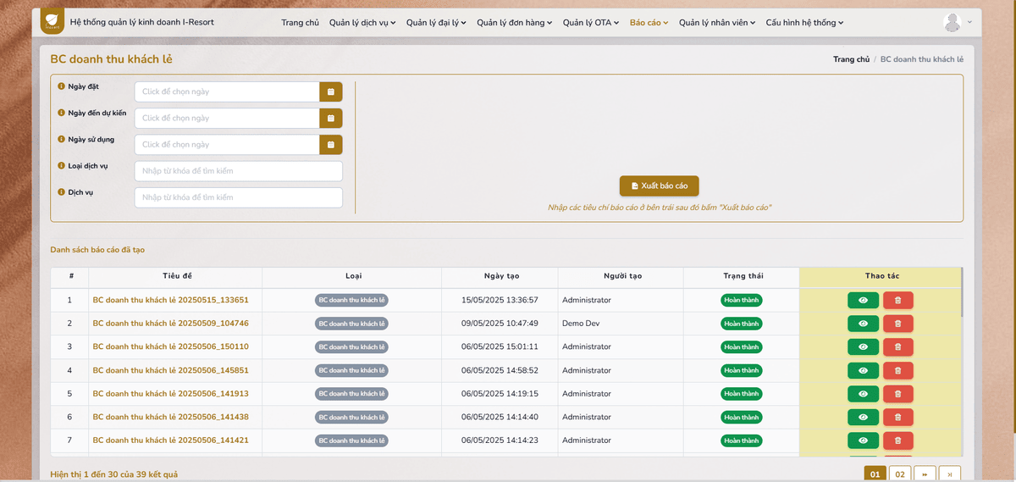Click the Ngày sử dụng date field

click(x=227, y=144)
